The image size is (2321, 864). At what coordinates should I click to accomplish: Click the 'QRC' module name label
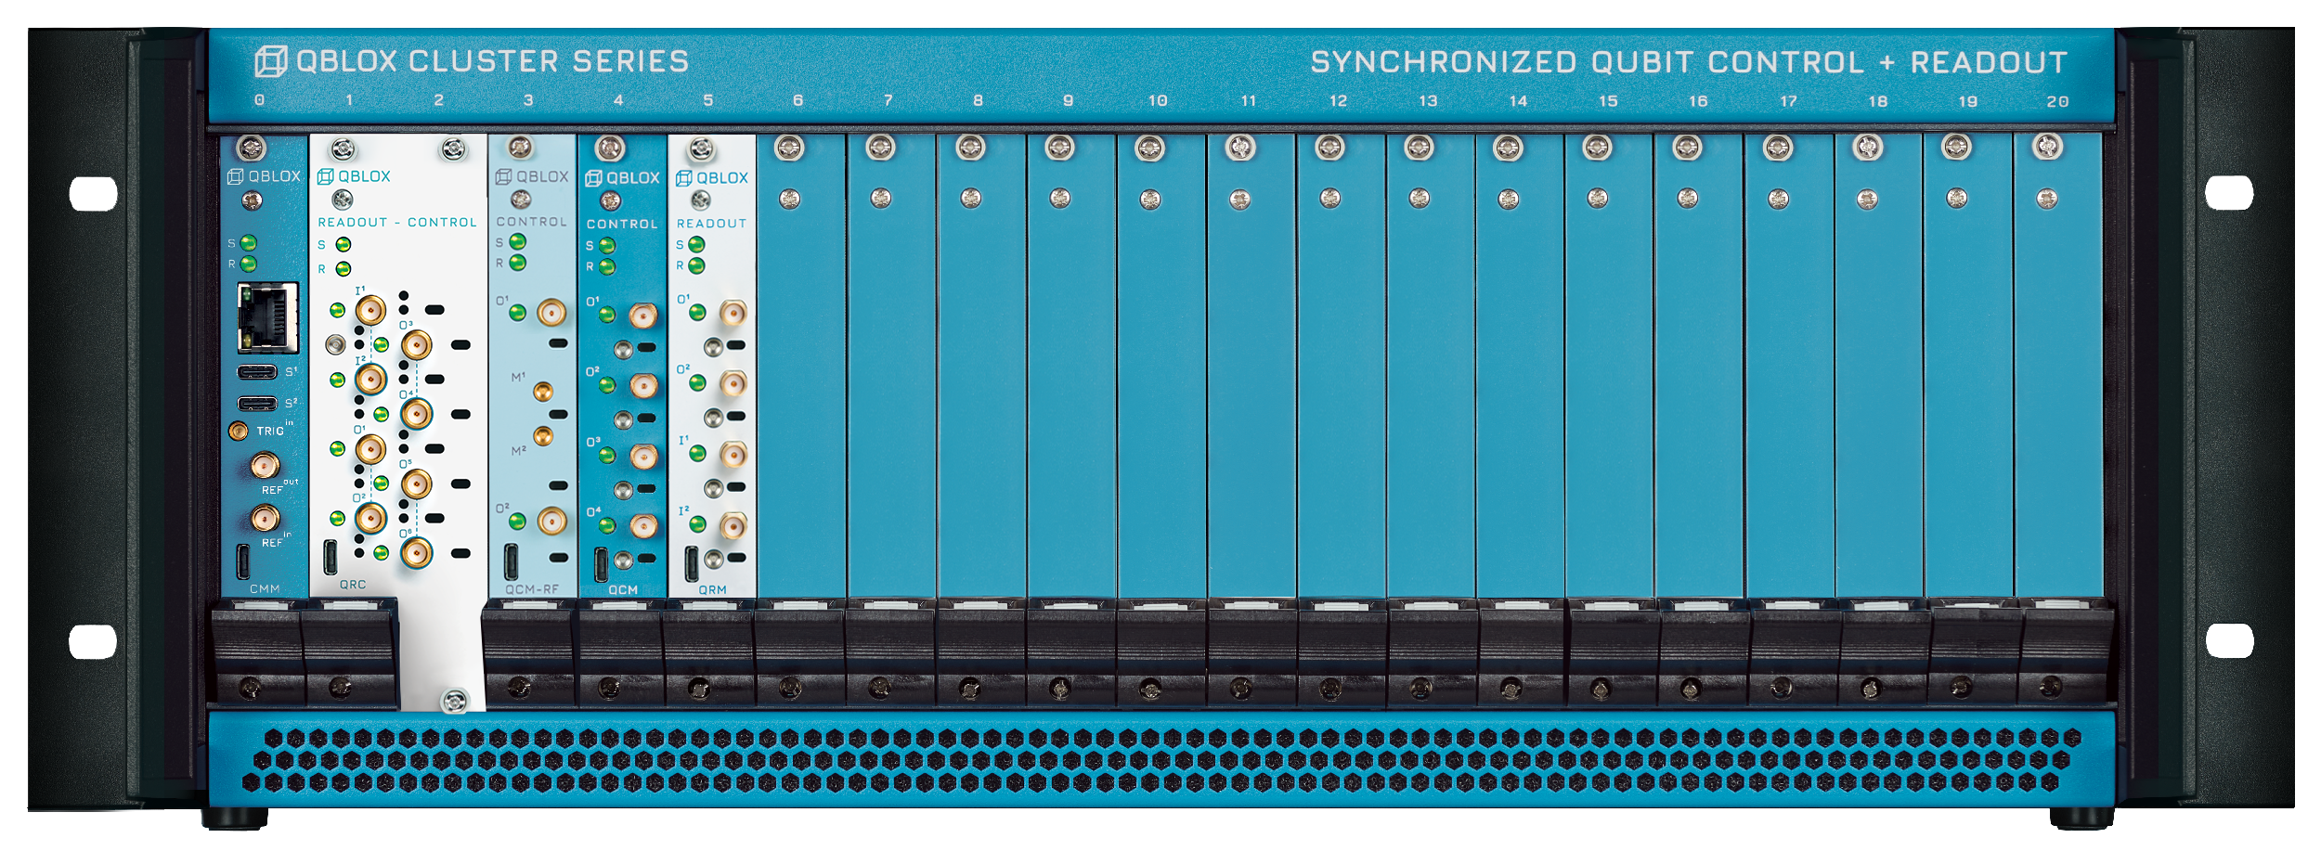tap(353, 585)
